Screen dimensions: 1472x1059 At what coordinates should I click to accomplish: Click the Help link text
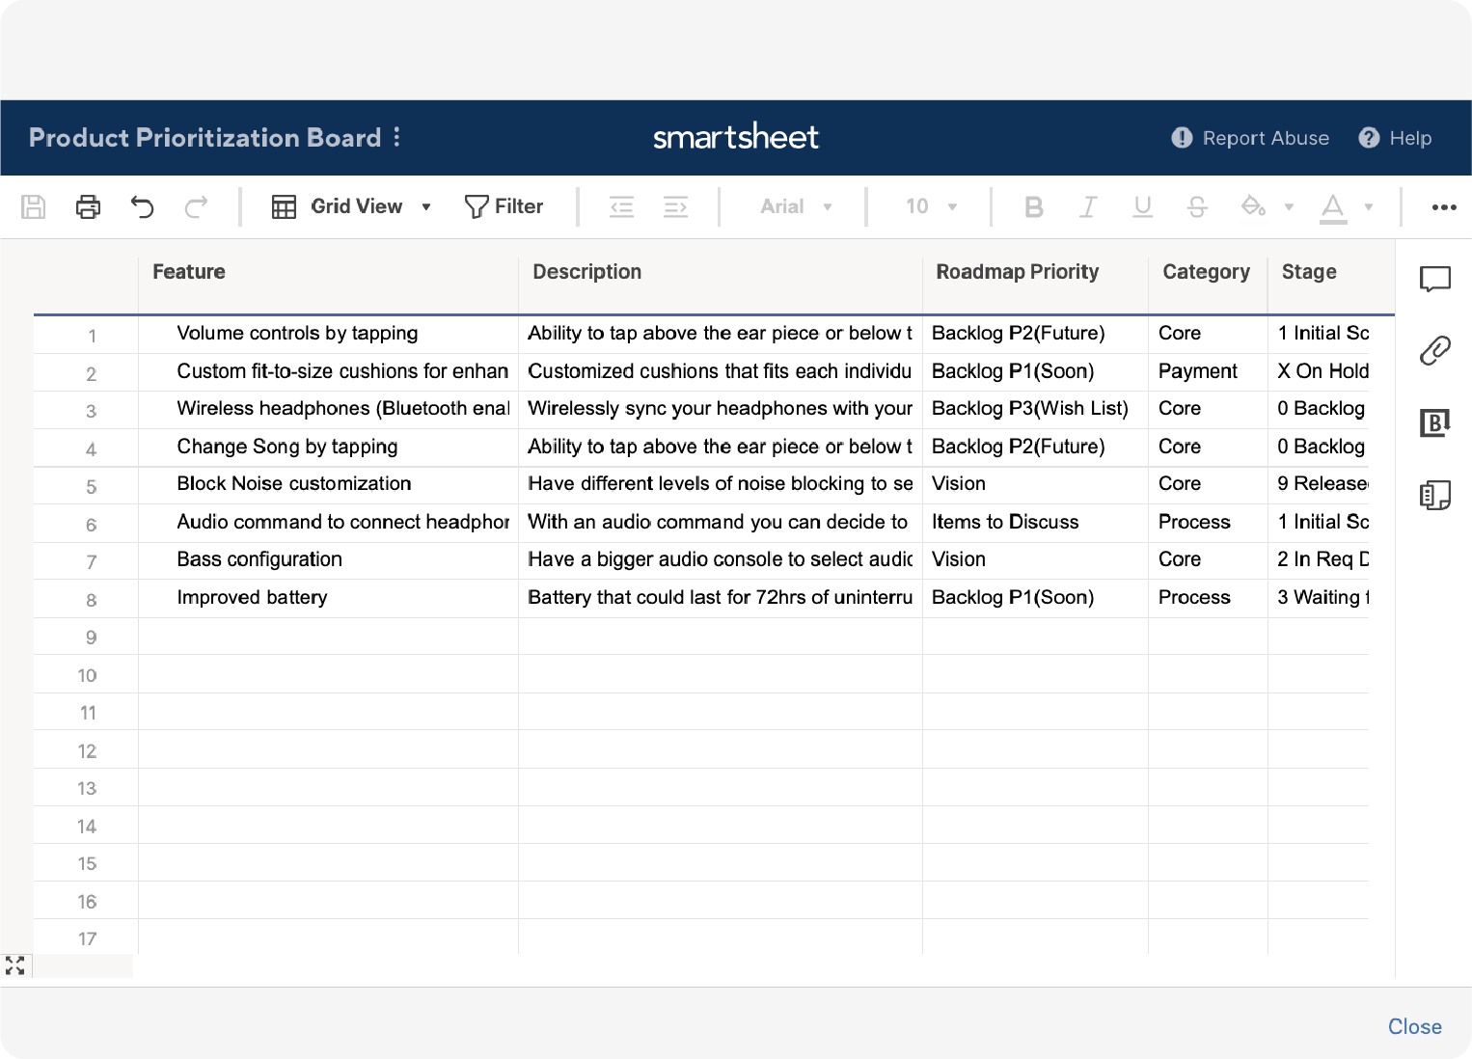(x=1410, y=138)
